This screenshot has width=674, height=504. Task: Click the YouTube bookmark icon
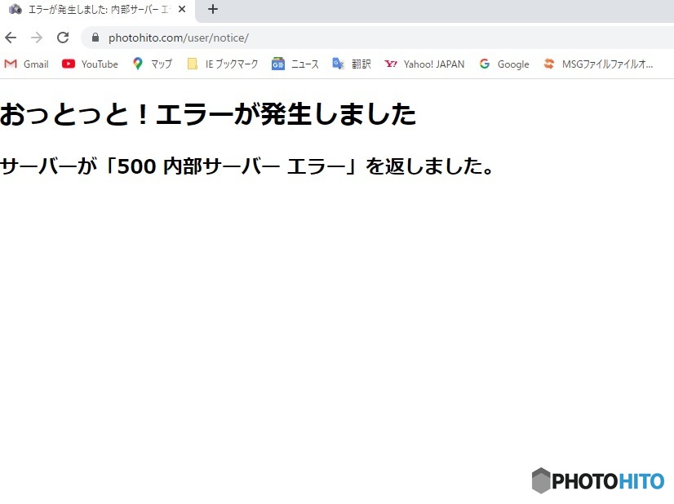(69, 64)
